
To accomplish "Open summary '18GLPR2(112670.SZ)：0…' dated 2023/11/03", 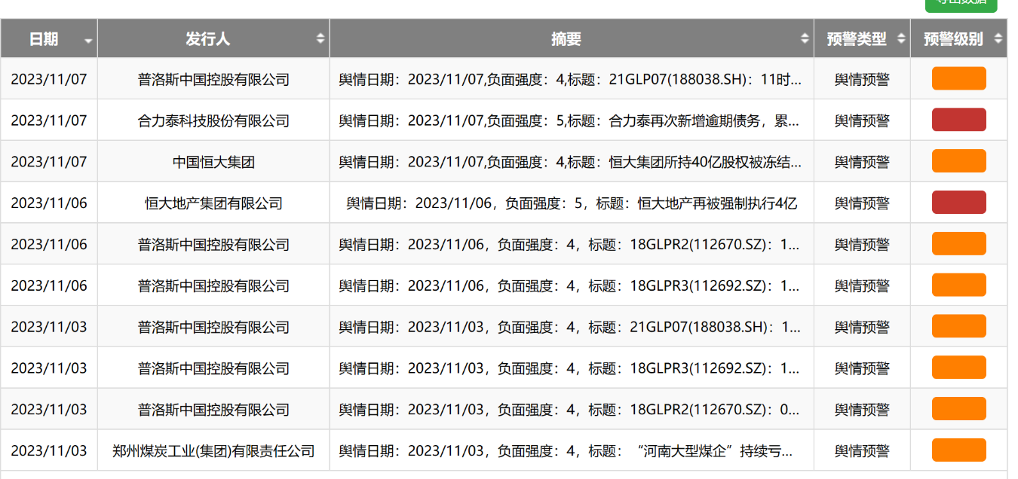I will point(571,410).
